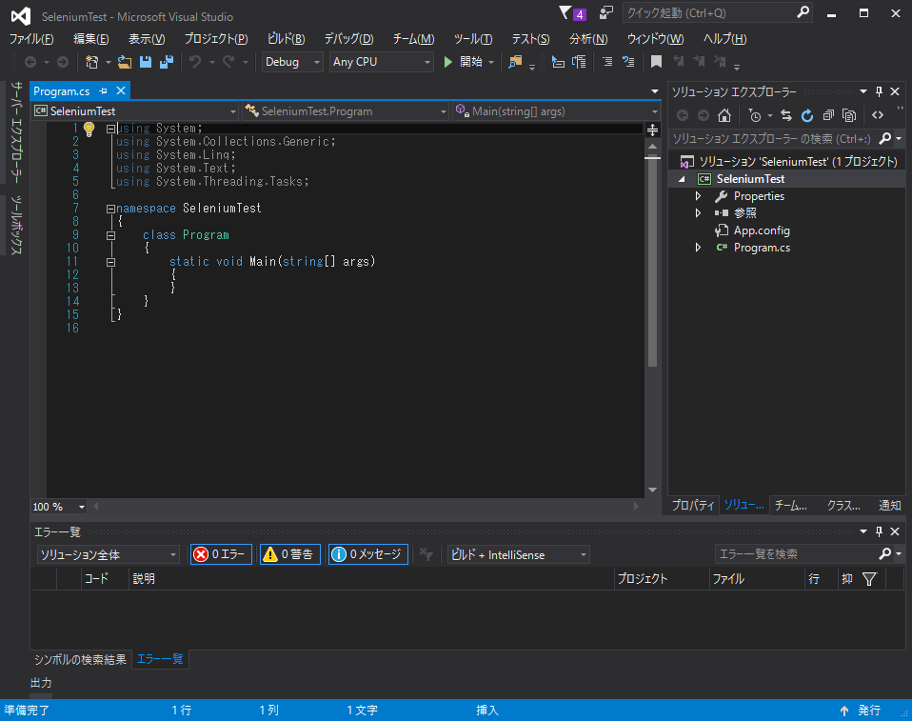
Task: Expand the Program.cs node in tree
Action: [698, 248]
